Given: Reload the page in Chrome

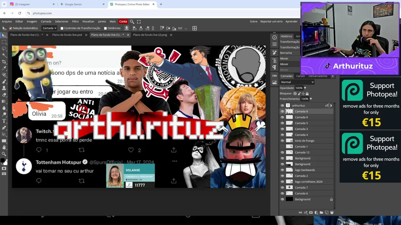Looking at the screenshot, I should [x=20, y=13].
